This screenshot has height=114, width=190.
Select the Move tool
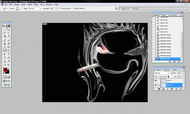pos(8,30)
